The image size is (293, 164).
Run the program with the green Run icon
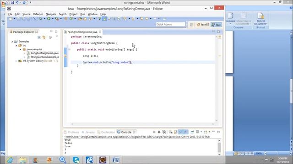(x=49, y=19)
